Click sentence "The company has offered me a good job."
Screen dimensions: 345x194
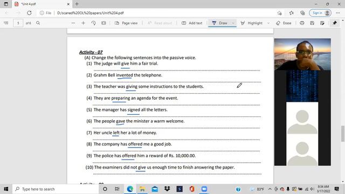(133, 144)
